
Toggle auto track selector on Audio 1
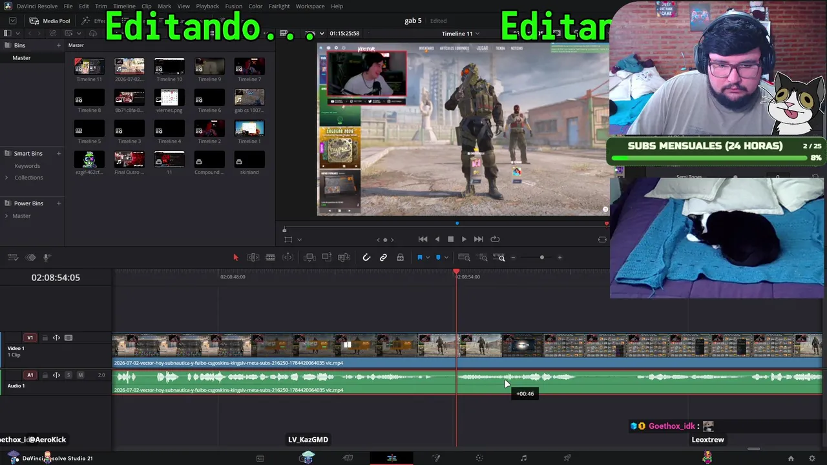pyautogui.click(x=56, y=375)
